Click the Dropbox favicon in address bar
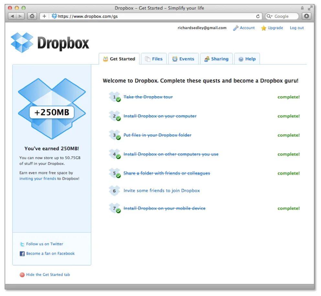Screen dimensions: 321x296 click(54, 16)
